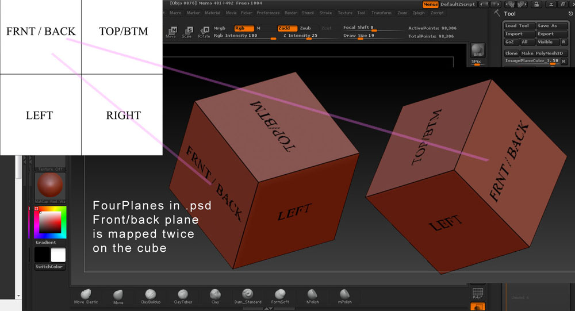Select the black secondary color swatch
The width and height of the screenshot is (575, 311).
tap(42, 255)
